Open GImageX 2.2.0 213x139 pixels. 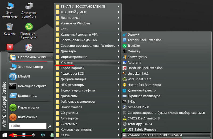pyautogui.click(x=166, y=107)
